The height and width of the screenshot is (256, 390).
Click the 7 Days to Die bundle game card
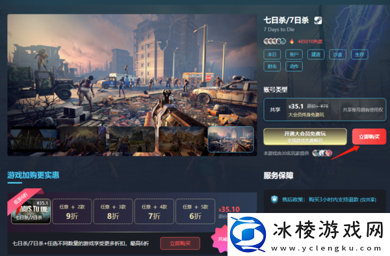[x=31, y=212]
